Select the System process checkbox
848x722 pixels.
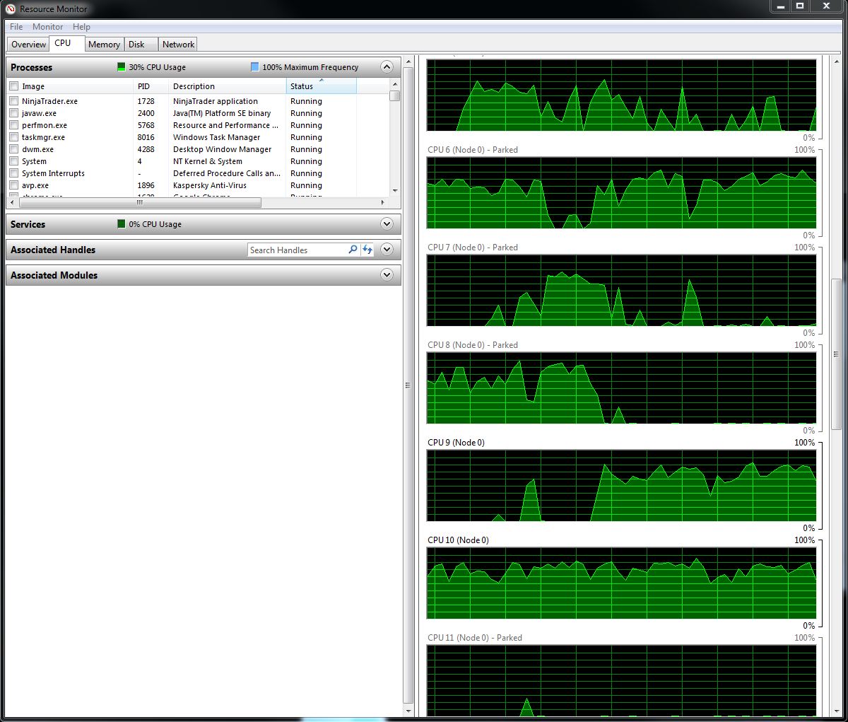(13, 161)
